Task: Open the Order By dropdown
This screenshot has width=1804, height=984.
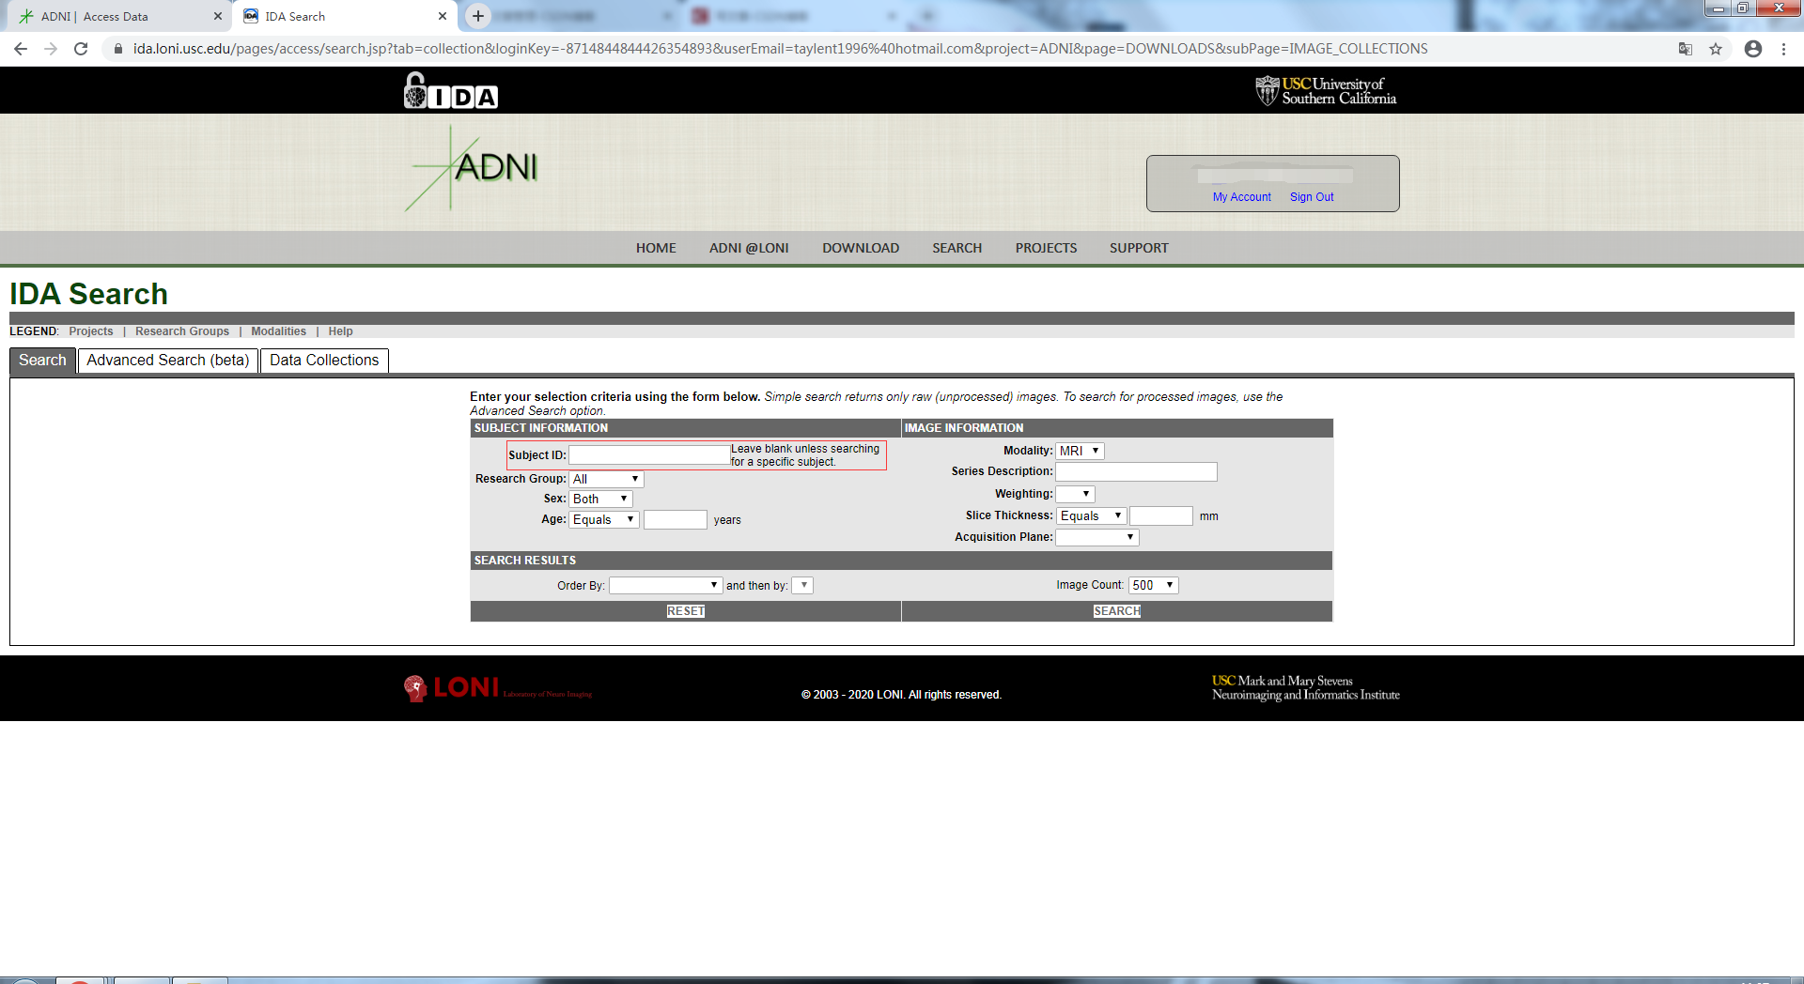Action: [665, 584]
